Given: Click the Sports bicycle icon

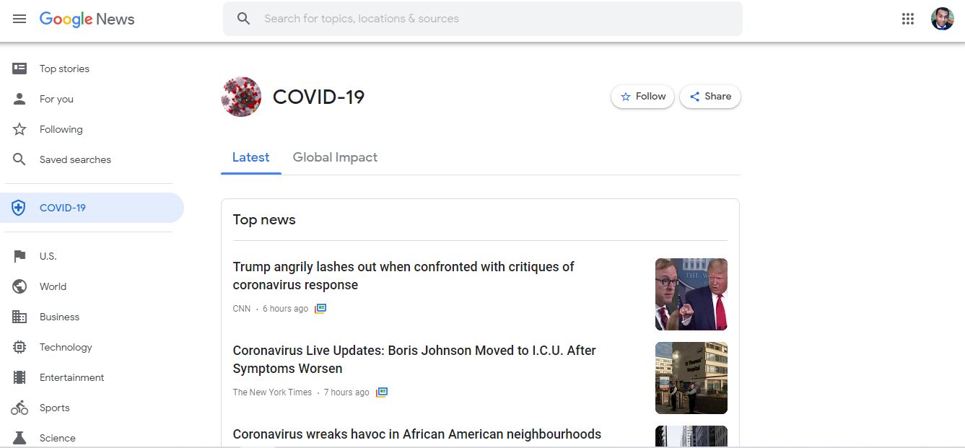Looking at the screenshot, I should click(19, 408).
